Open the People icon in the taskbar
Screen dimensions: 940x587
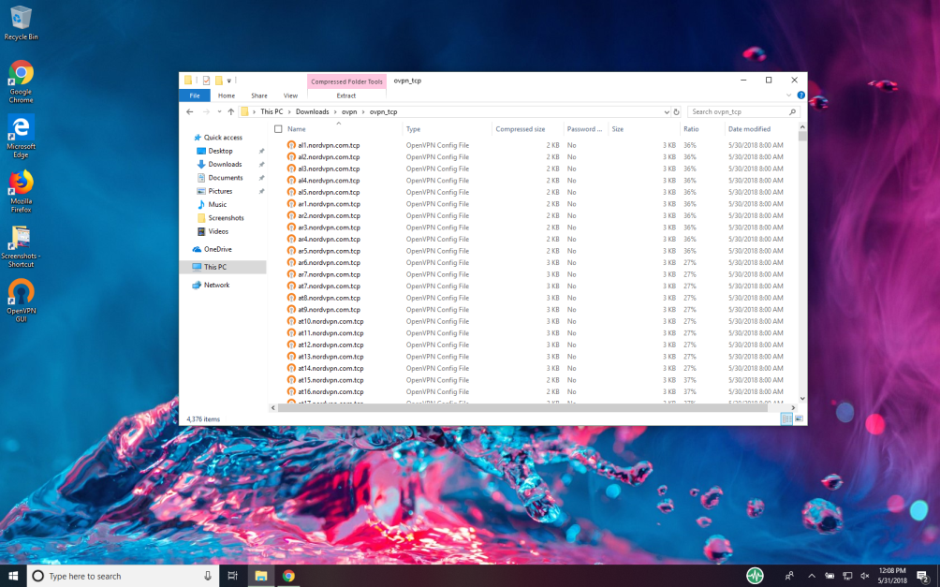point(789,576)
